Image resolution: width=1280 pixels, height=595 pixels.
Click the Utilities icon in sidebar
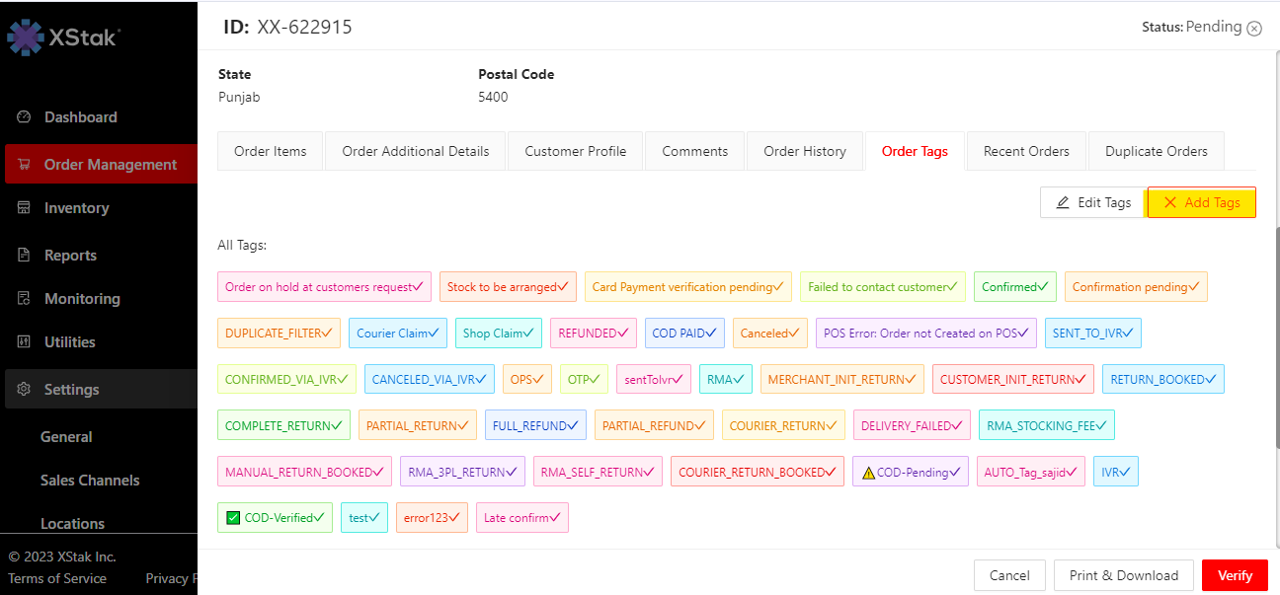click(x=25, y=342)
